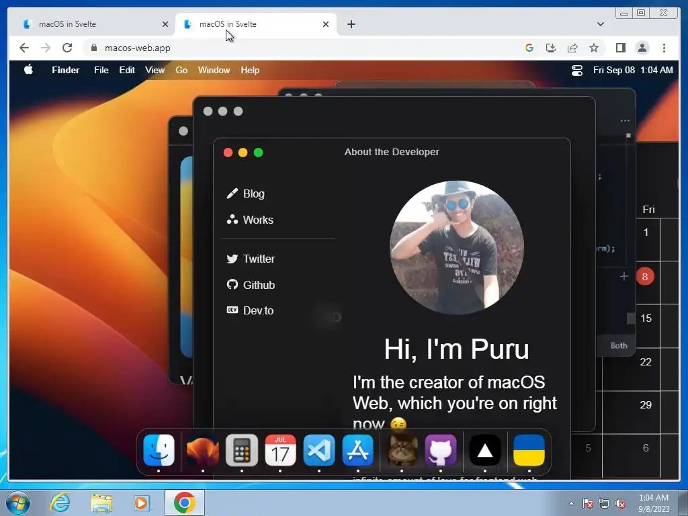Click the cat developer icon in dock
This screenshot has height=516, width=688.
[x=402, y=450]
